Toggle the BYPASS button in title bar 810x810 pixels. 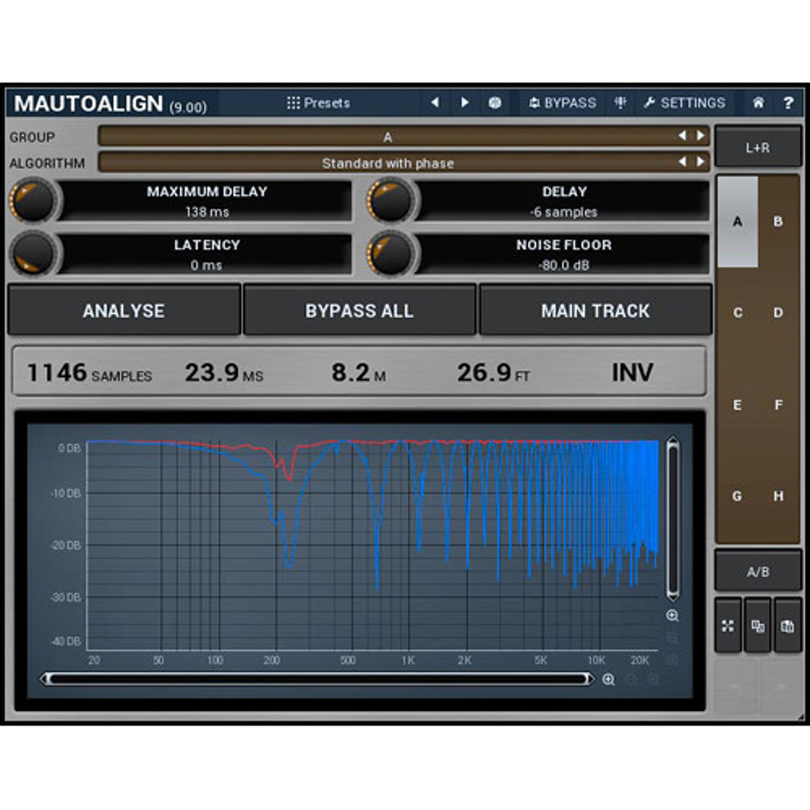pyautogui.click(x=562, y=103)
